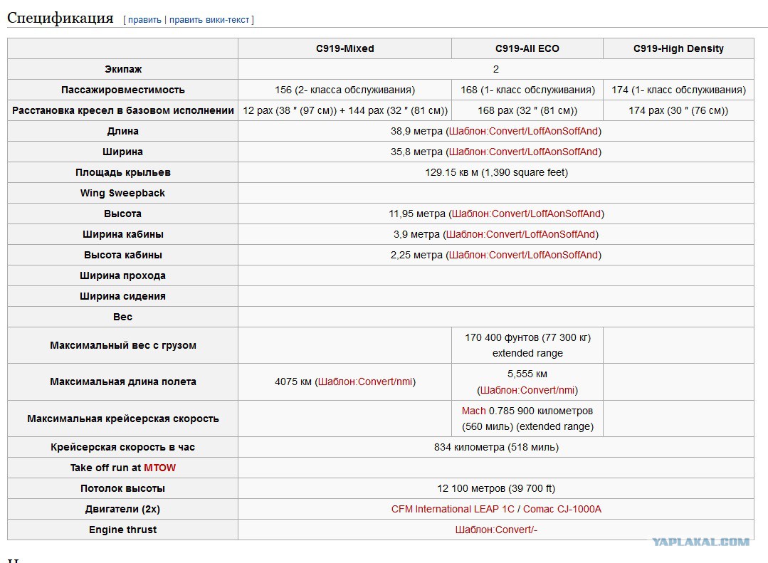
Task: Open Шаблон:Convert/nmi link next to 4075 км
Action: coord(365,382)
